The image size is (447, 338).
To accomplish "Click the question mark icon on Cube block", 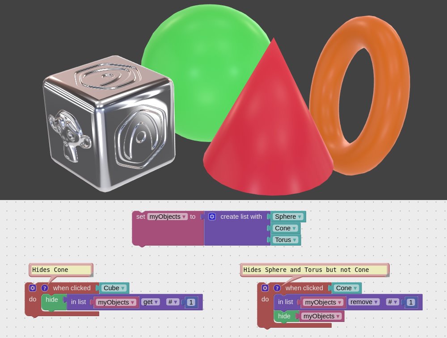I will click(x=44, y=288).
